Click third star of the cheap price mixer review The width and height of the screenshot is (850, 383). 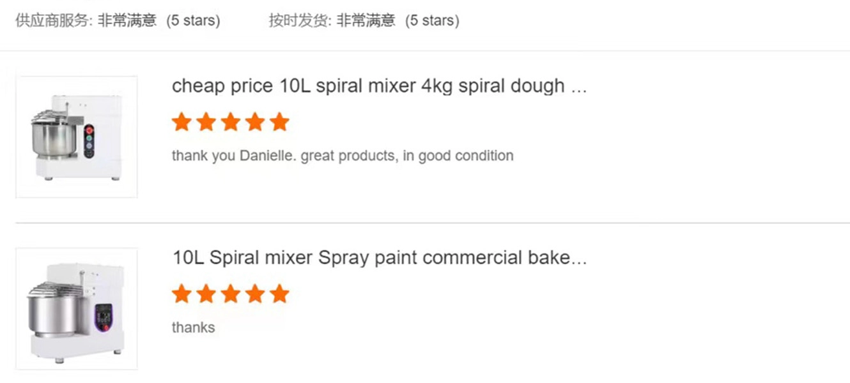(230, 121)
